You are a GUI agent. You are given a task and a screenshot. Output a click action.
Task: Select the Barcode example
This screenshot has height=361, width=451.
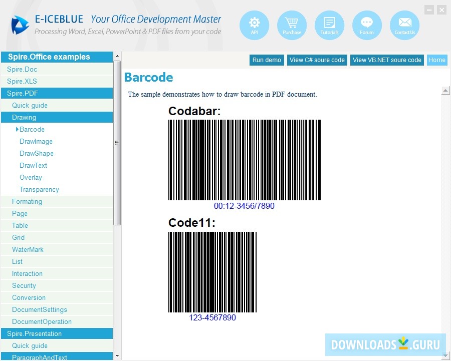32,129
